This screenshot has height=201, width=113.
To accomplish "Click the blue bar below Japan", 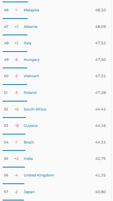I will (13, 200).
